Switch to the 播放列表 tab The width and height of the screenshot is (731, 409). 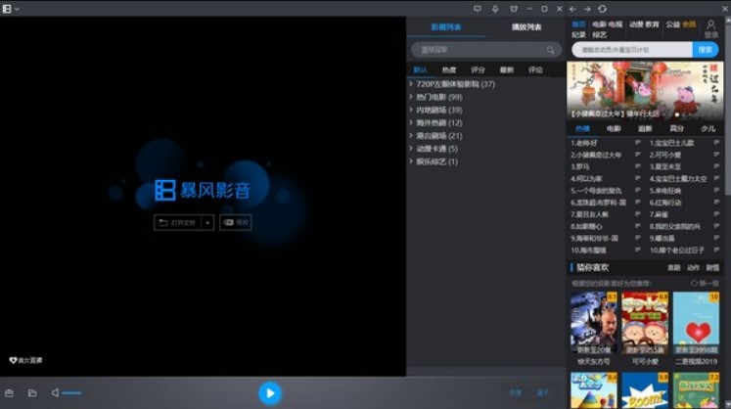click(526, 27)
